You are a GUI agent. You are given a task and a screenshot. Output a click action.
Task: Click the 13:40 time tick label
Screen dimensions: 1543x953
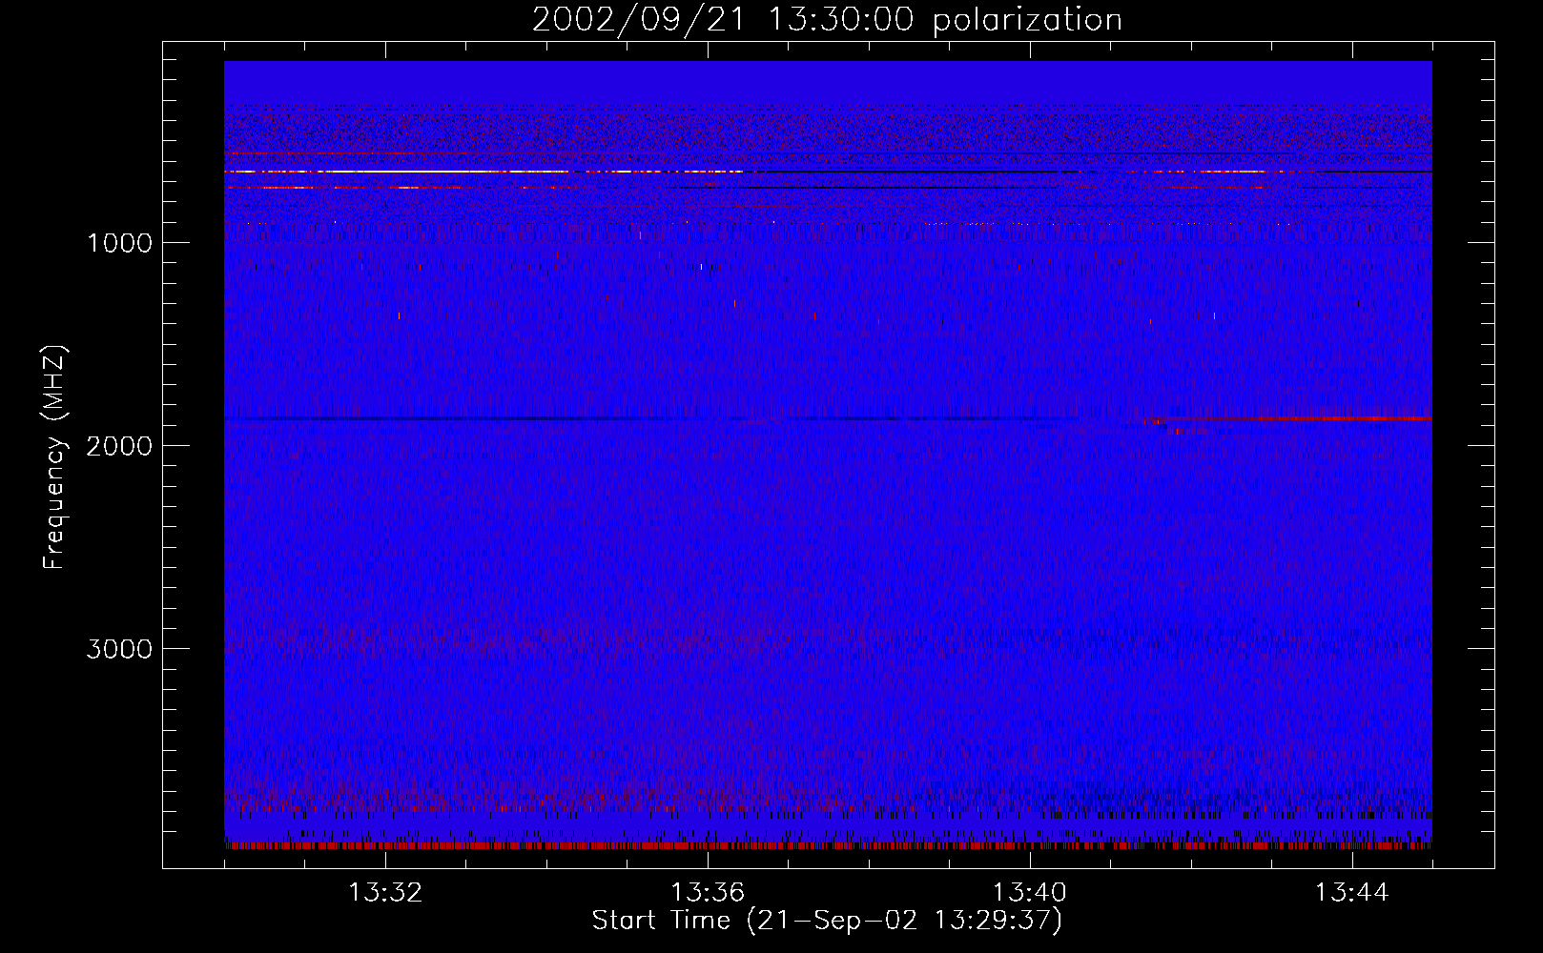click(1030, 893)
